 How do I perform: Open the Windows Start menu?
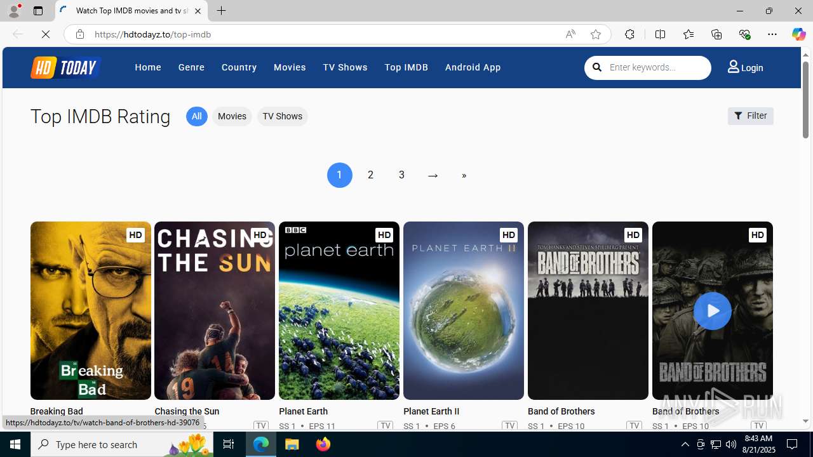[15, 444]
